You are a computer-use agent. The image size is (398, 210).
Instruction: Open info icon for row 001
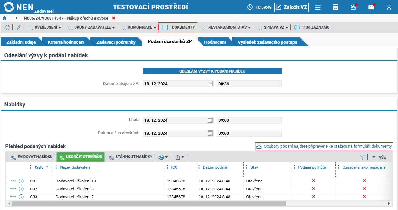pos(21,181)
